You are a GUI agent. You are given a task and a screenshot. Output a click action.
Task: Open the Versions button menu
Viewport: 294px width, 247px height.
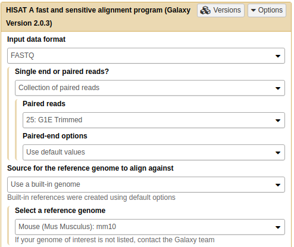click(221, 10)
